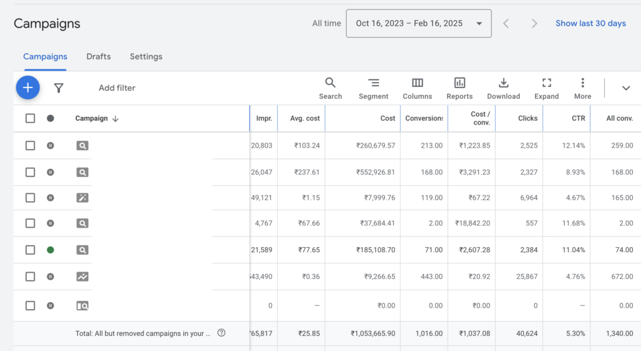Viewport: 641px width, 351px height.
Task: Open the Segment menu
Action: click(373, 88)
